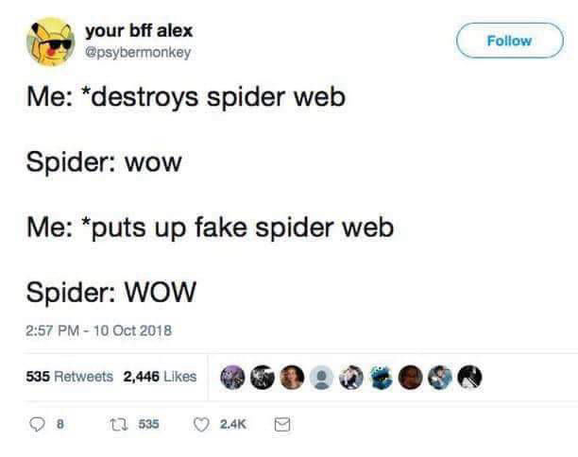The image size is (578, 457).
Task: Click the @psybermonkey handle
Action: (x=138, y=52)
